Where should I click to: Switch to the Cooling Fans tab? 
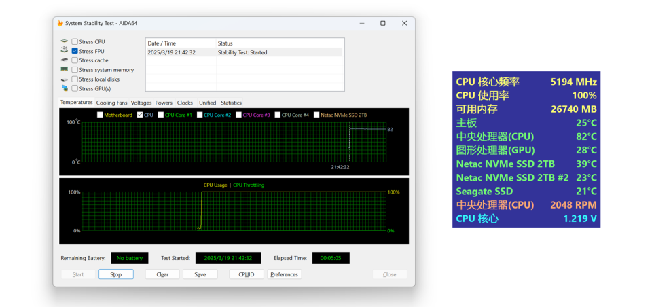tap(112, 103)
